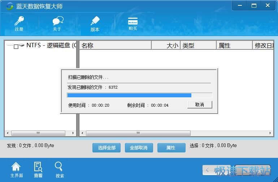Click the file list left scroll arrow
This screenshot has height=182, width=278.
coord(82,133)
